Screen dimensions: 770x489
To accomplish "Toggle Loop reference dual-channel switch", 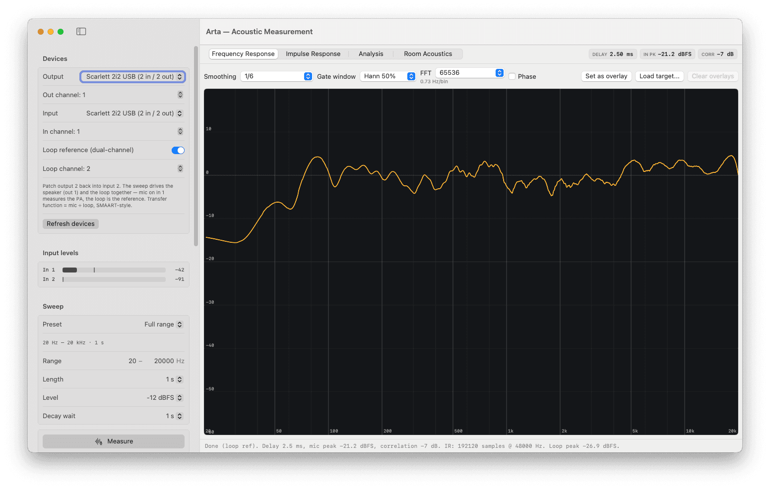I will click(x=178, y=150).
